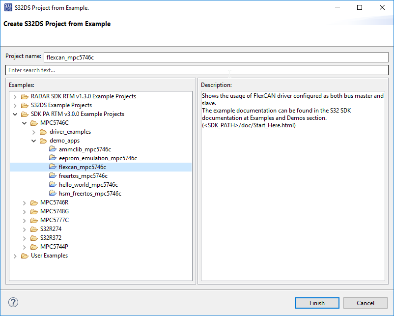Focus the Enter search text box
This screenshot has width=394, height=316.
197,70
